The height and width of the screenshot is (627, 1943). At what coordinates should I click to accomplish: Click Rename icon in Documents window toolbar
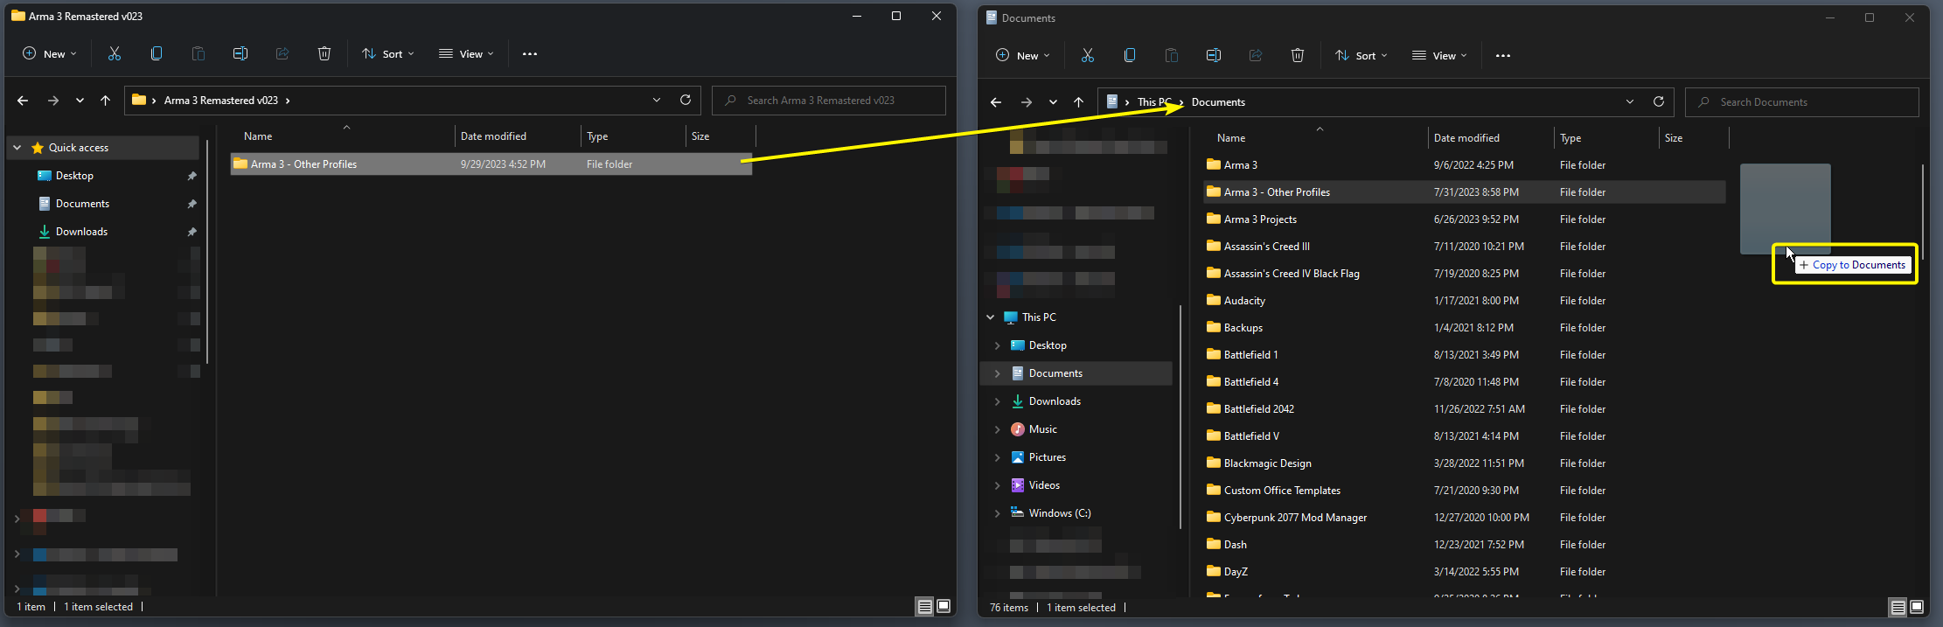coord(1214,55)
